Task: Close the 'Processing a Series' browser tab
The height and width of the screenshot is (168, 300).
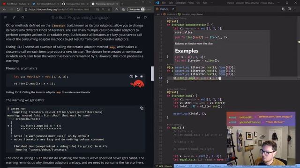Action: (x=117, y=4)
